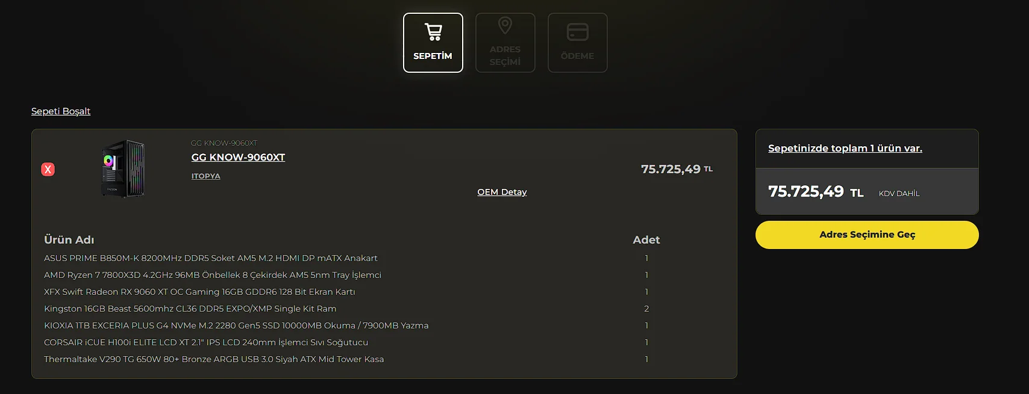Click the Kingston 16GB Beast RAM row
Screen dimensions: 1029x394
coord(190,309)
